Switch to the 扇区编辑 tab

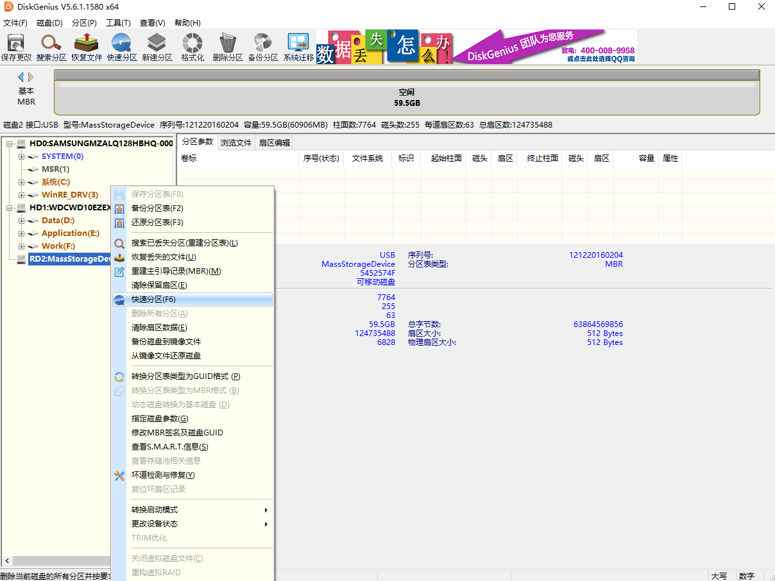coord(275,142)
